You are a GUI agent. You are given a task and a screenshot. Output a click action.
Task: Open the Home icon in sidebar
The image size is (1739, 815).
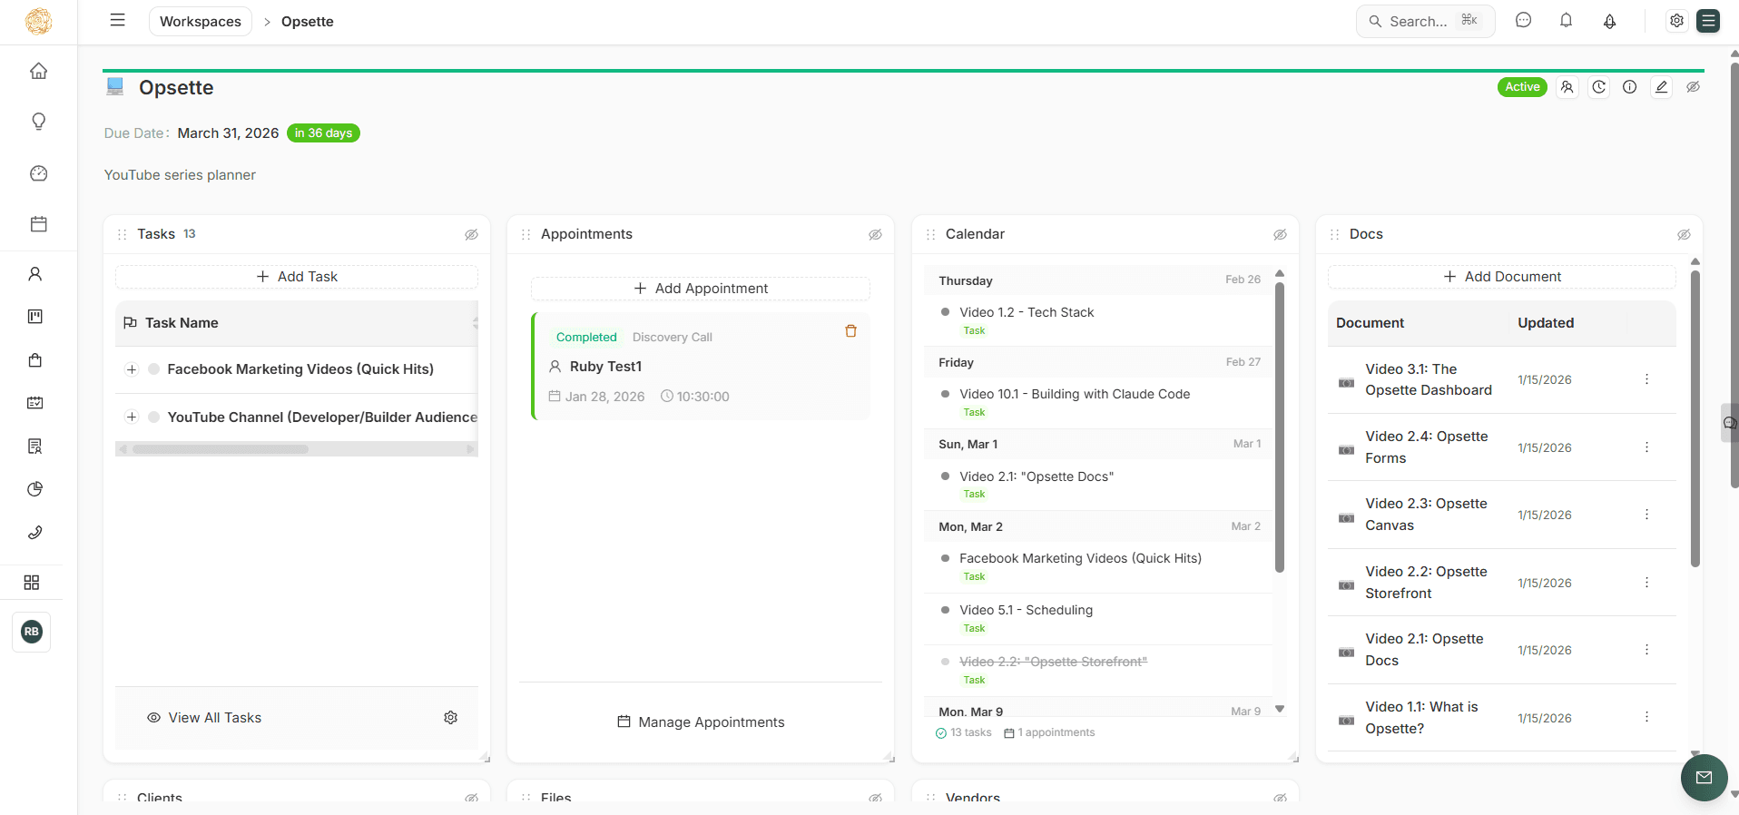point(38,71)
